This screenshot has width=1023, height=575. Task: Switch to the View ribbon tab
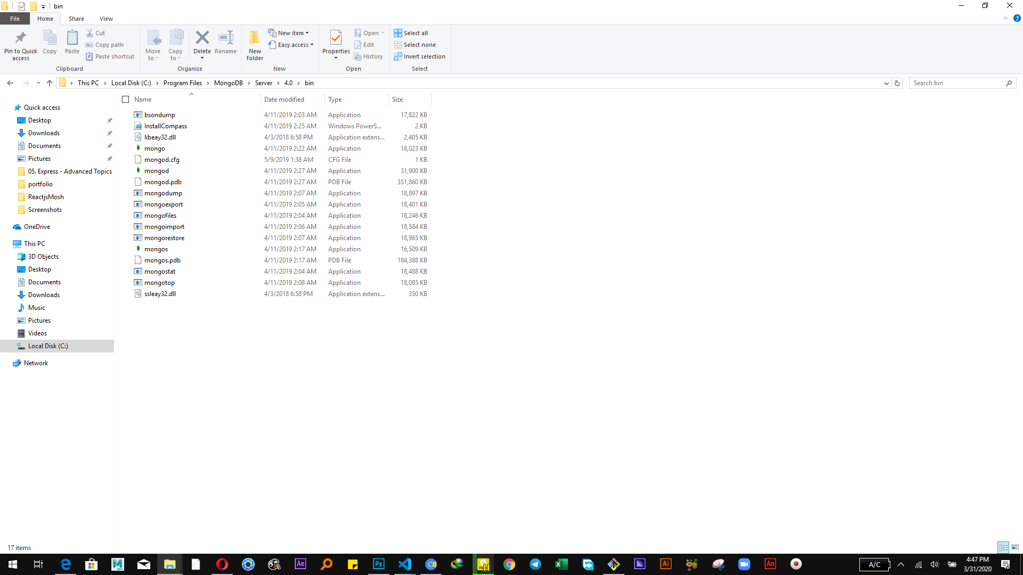(x=106, y=19)
